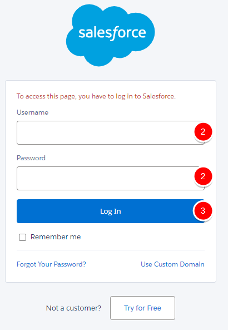The image size is (228, 330).
Task: Click the Password field label
Action: [31, 158]
